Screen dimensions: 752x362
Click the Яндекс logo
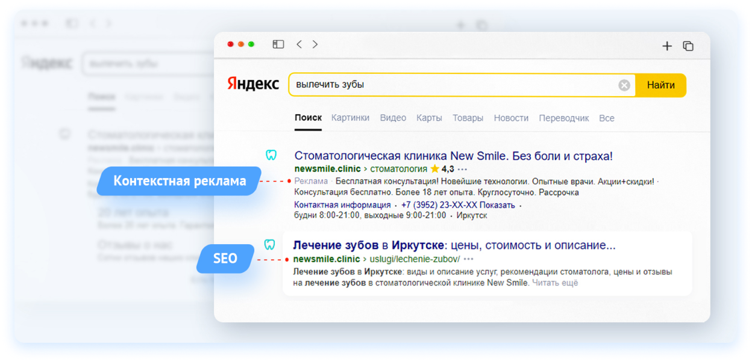pos(253,84)
